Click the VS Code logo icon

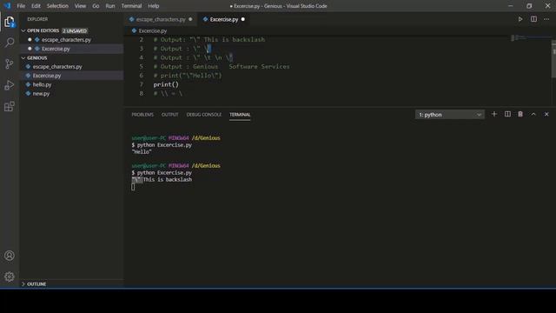coord(7,6)
